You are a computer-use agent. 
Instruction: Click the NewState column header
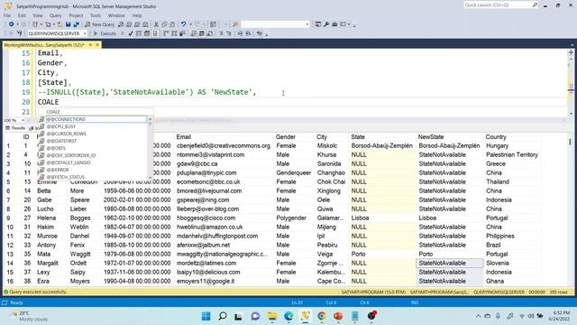[x=431, y=136]
